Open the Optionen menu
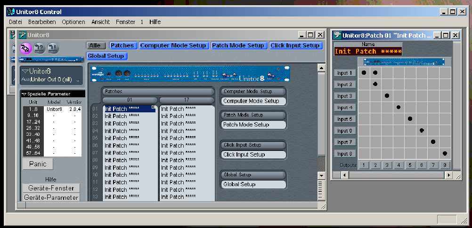This screenshot has height=228, width=472. pos(73,22)
